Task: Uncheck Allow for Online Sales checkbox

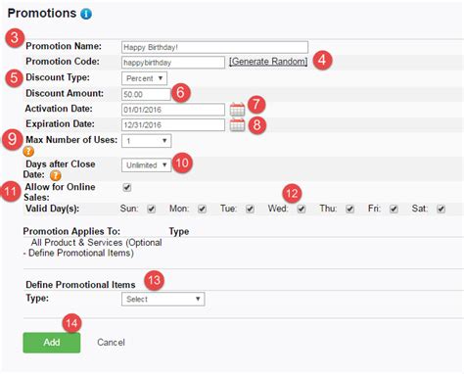Action: pyautogui.click(x=127, y=187)
